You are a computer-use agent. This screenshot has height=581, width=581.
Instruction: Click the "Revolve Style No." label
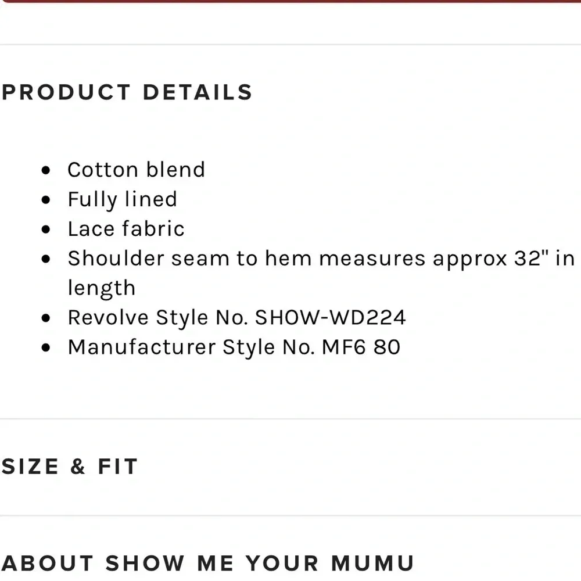pos(158,318)
